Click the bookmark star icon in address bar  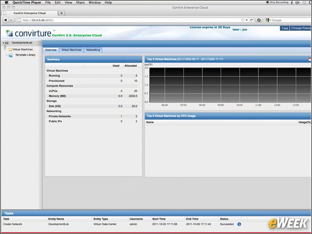[243, 20]
